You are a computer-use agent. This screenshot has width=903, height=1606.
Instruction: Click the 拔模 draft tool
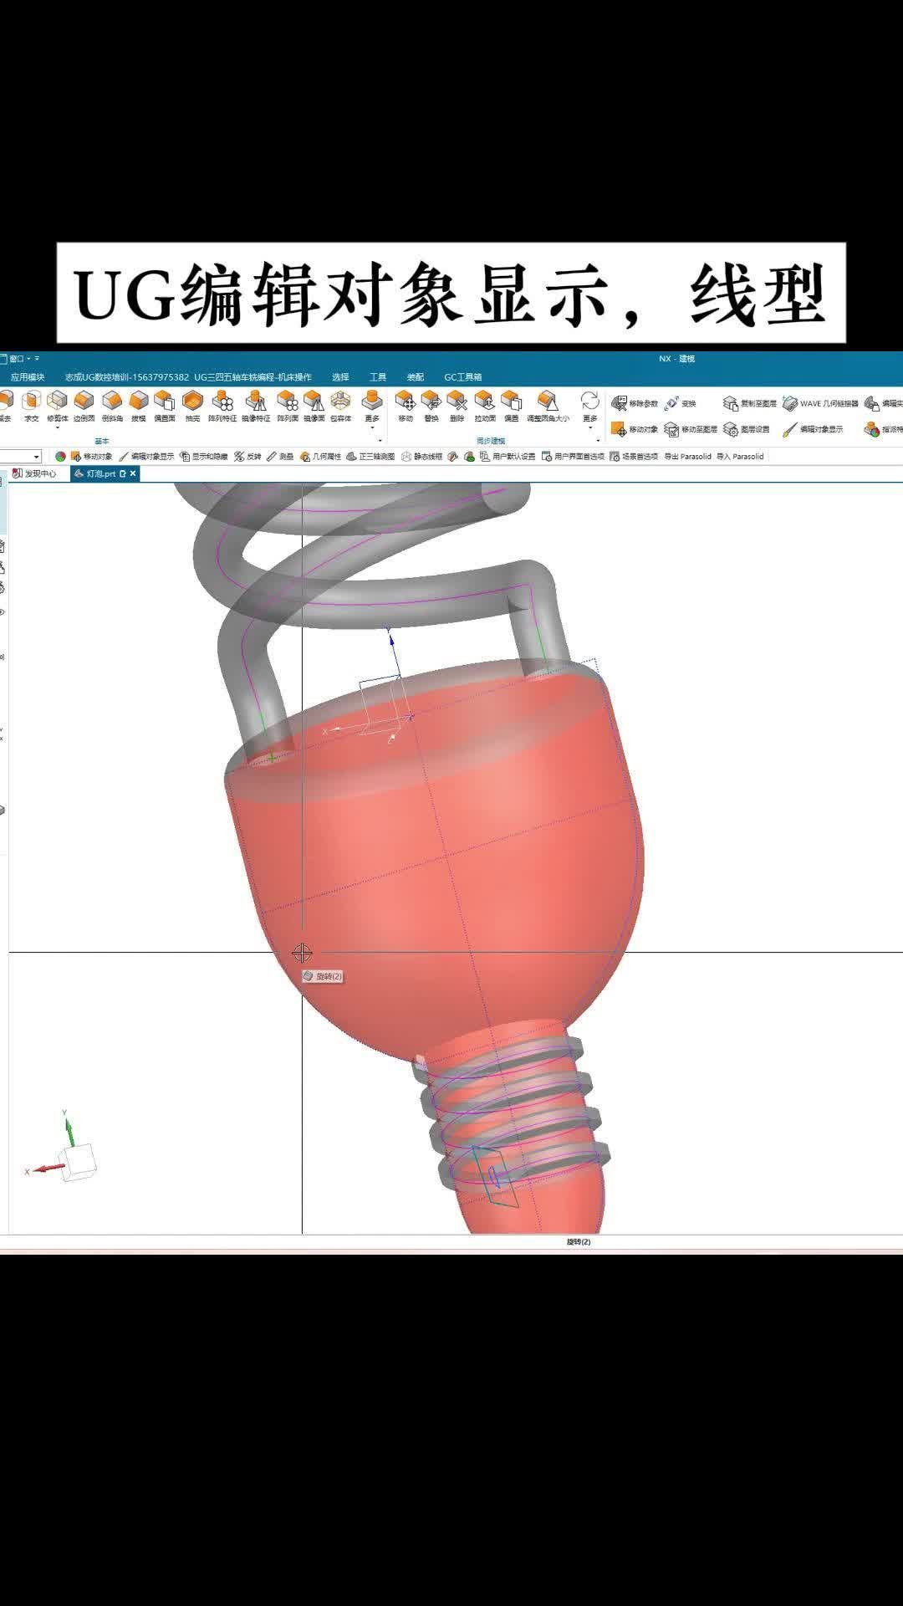139,406
